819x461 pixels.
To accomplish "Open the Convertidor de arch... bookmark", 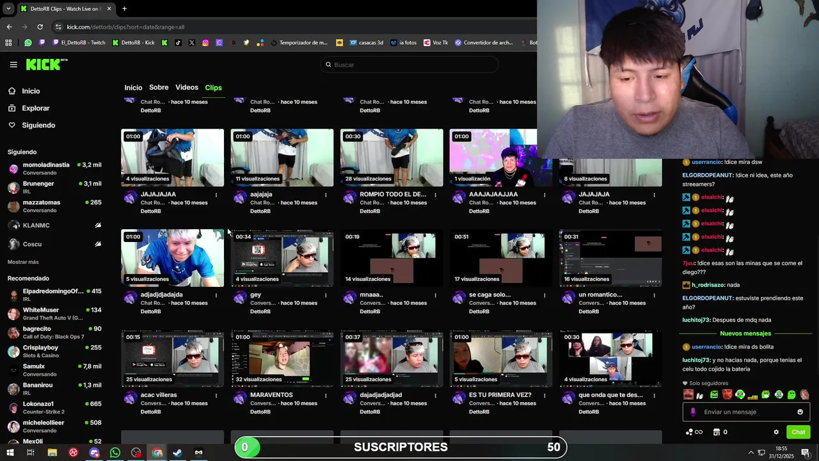I will [484, 43].
